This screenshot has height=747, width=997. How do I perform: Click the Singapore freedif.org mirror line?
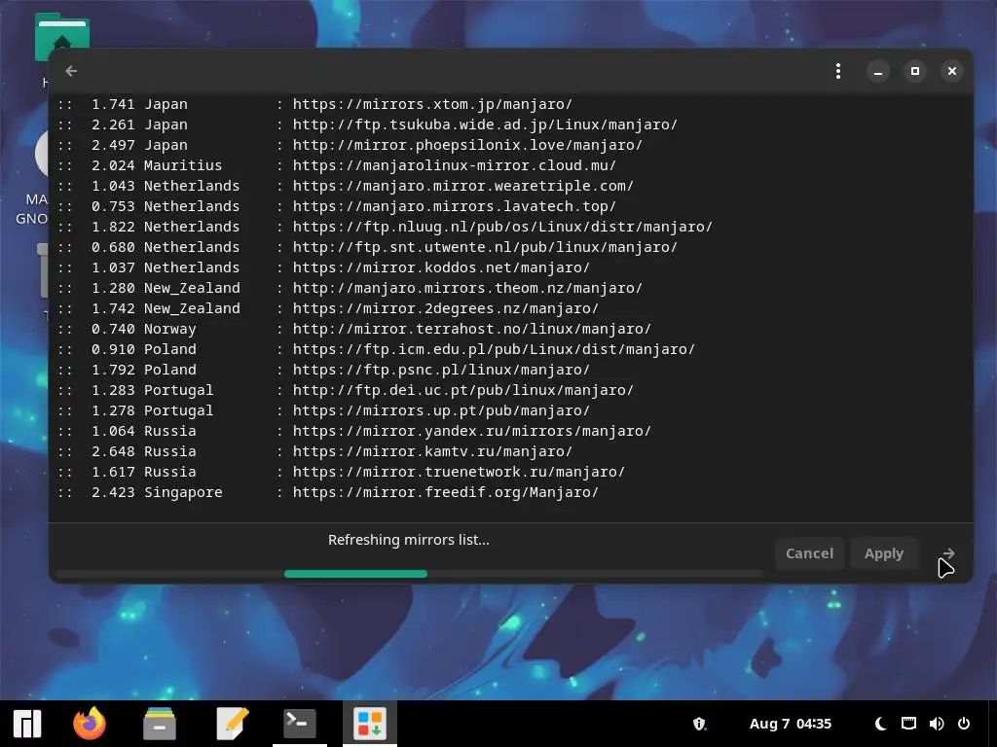tap(328, 492)
